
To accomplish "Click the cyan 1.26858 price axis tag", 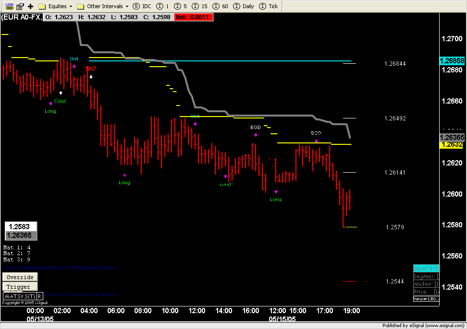I will (452, 60).
